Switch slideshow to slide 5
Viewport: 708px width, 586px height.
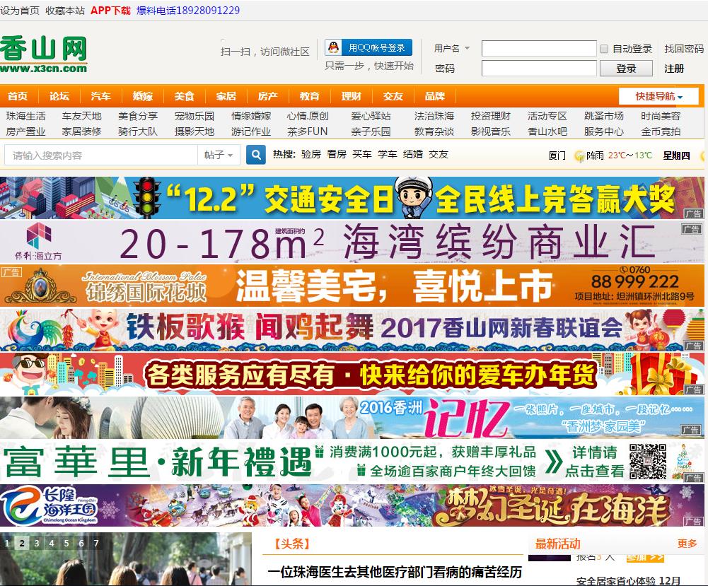coord(66,543)
